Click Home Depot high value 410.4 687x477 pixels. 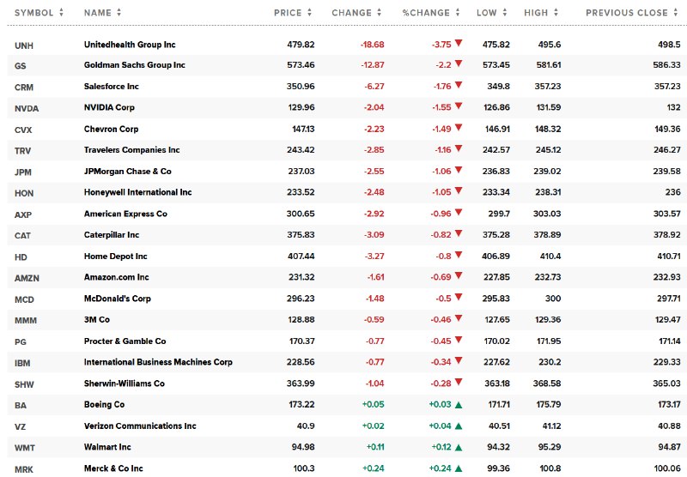(x=550, y=257)
